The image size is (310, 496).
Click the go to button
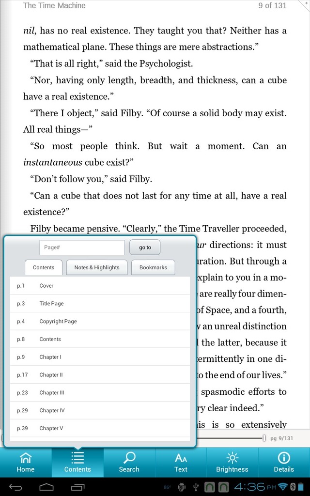point(145,248)
